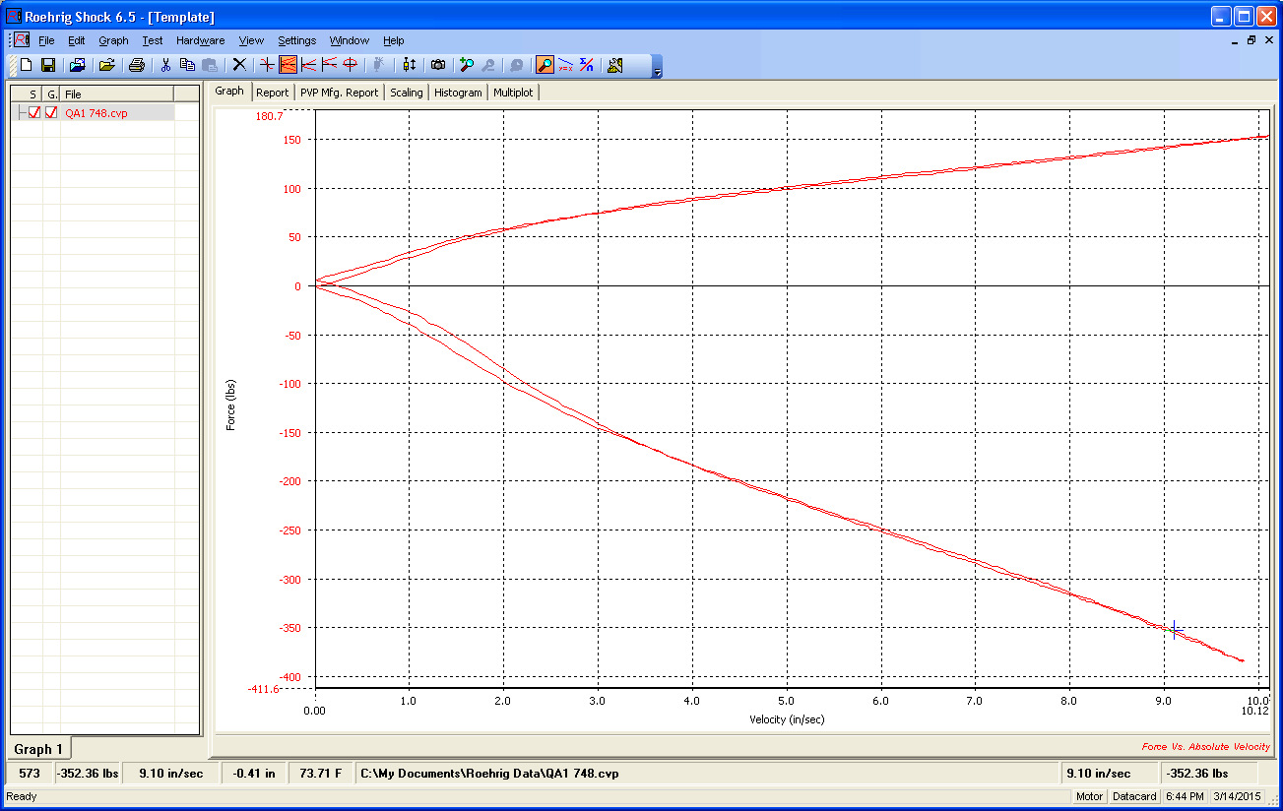Viewport: 1283px width, 811px height.
Task: Open the Window menu
Action: point(349,40)
